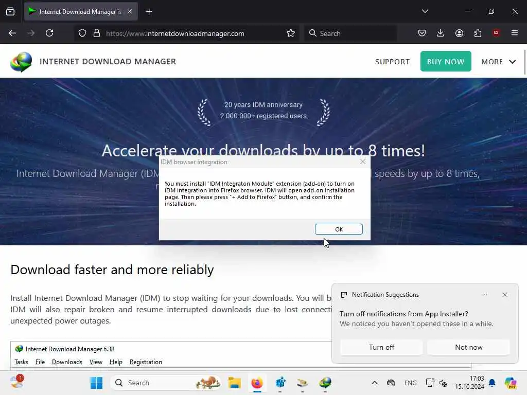This screenshot has height=395, width=527.
Task: Go back with the browser back arrow
Action: 12,33
